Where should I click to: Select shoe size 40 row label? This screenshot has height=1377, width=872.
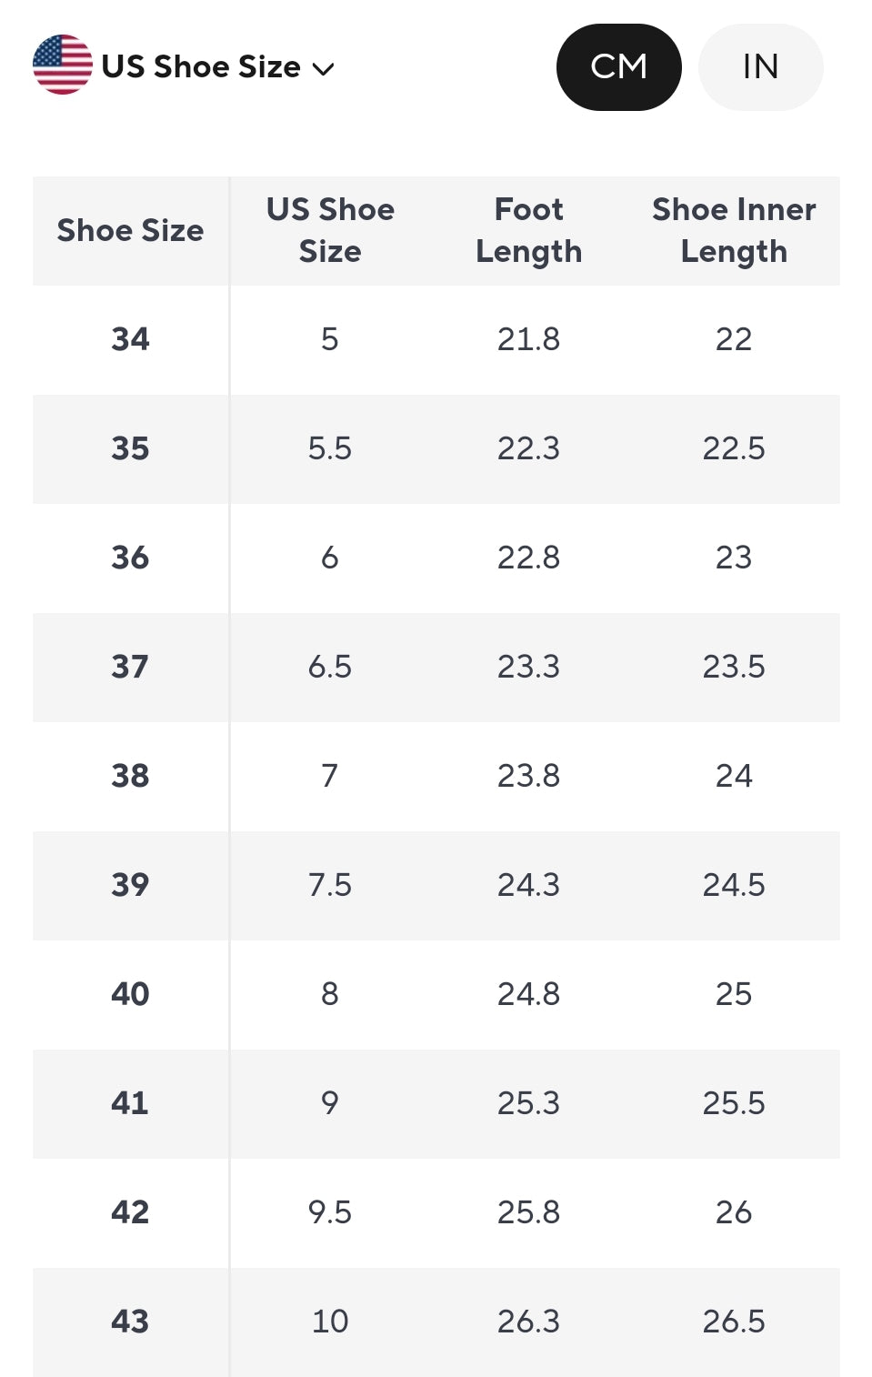pyautogui.click(x=130, y=994)
